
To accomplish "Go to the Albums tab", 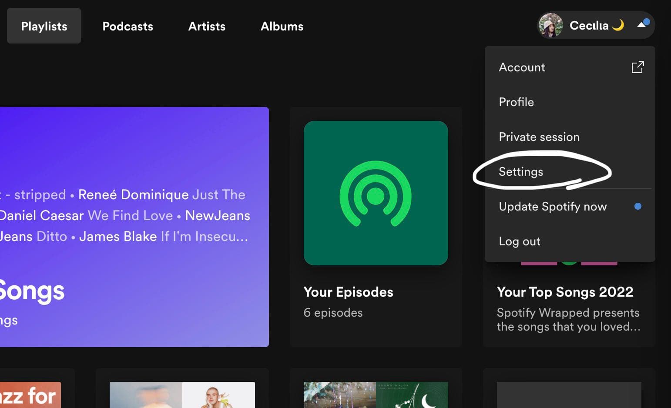I will 282,26.
